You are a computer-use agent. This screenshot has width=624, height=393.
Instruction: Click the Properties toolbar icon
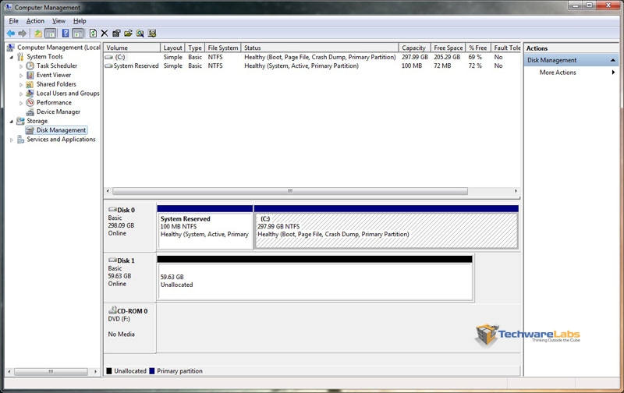coord(116,34)
